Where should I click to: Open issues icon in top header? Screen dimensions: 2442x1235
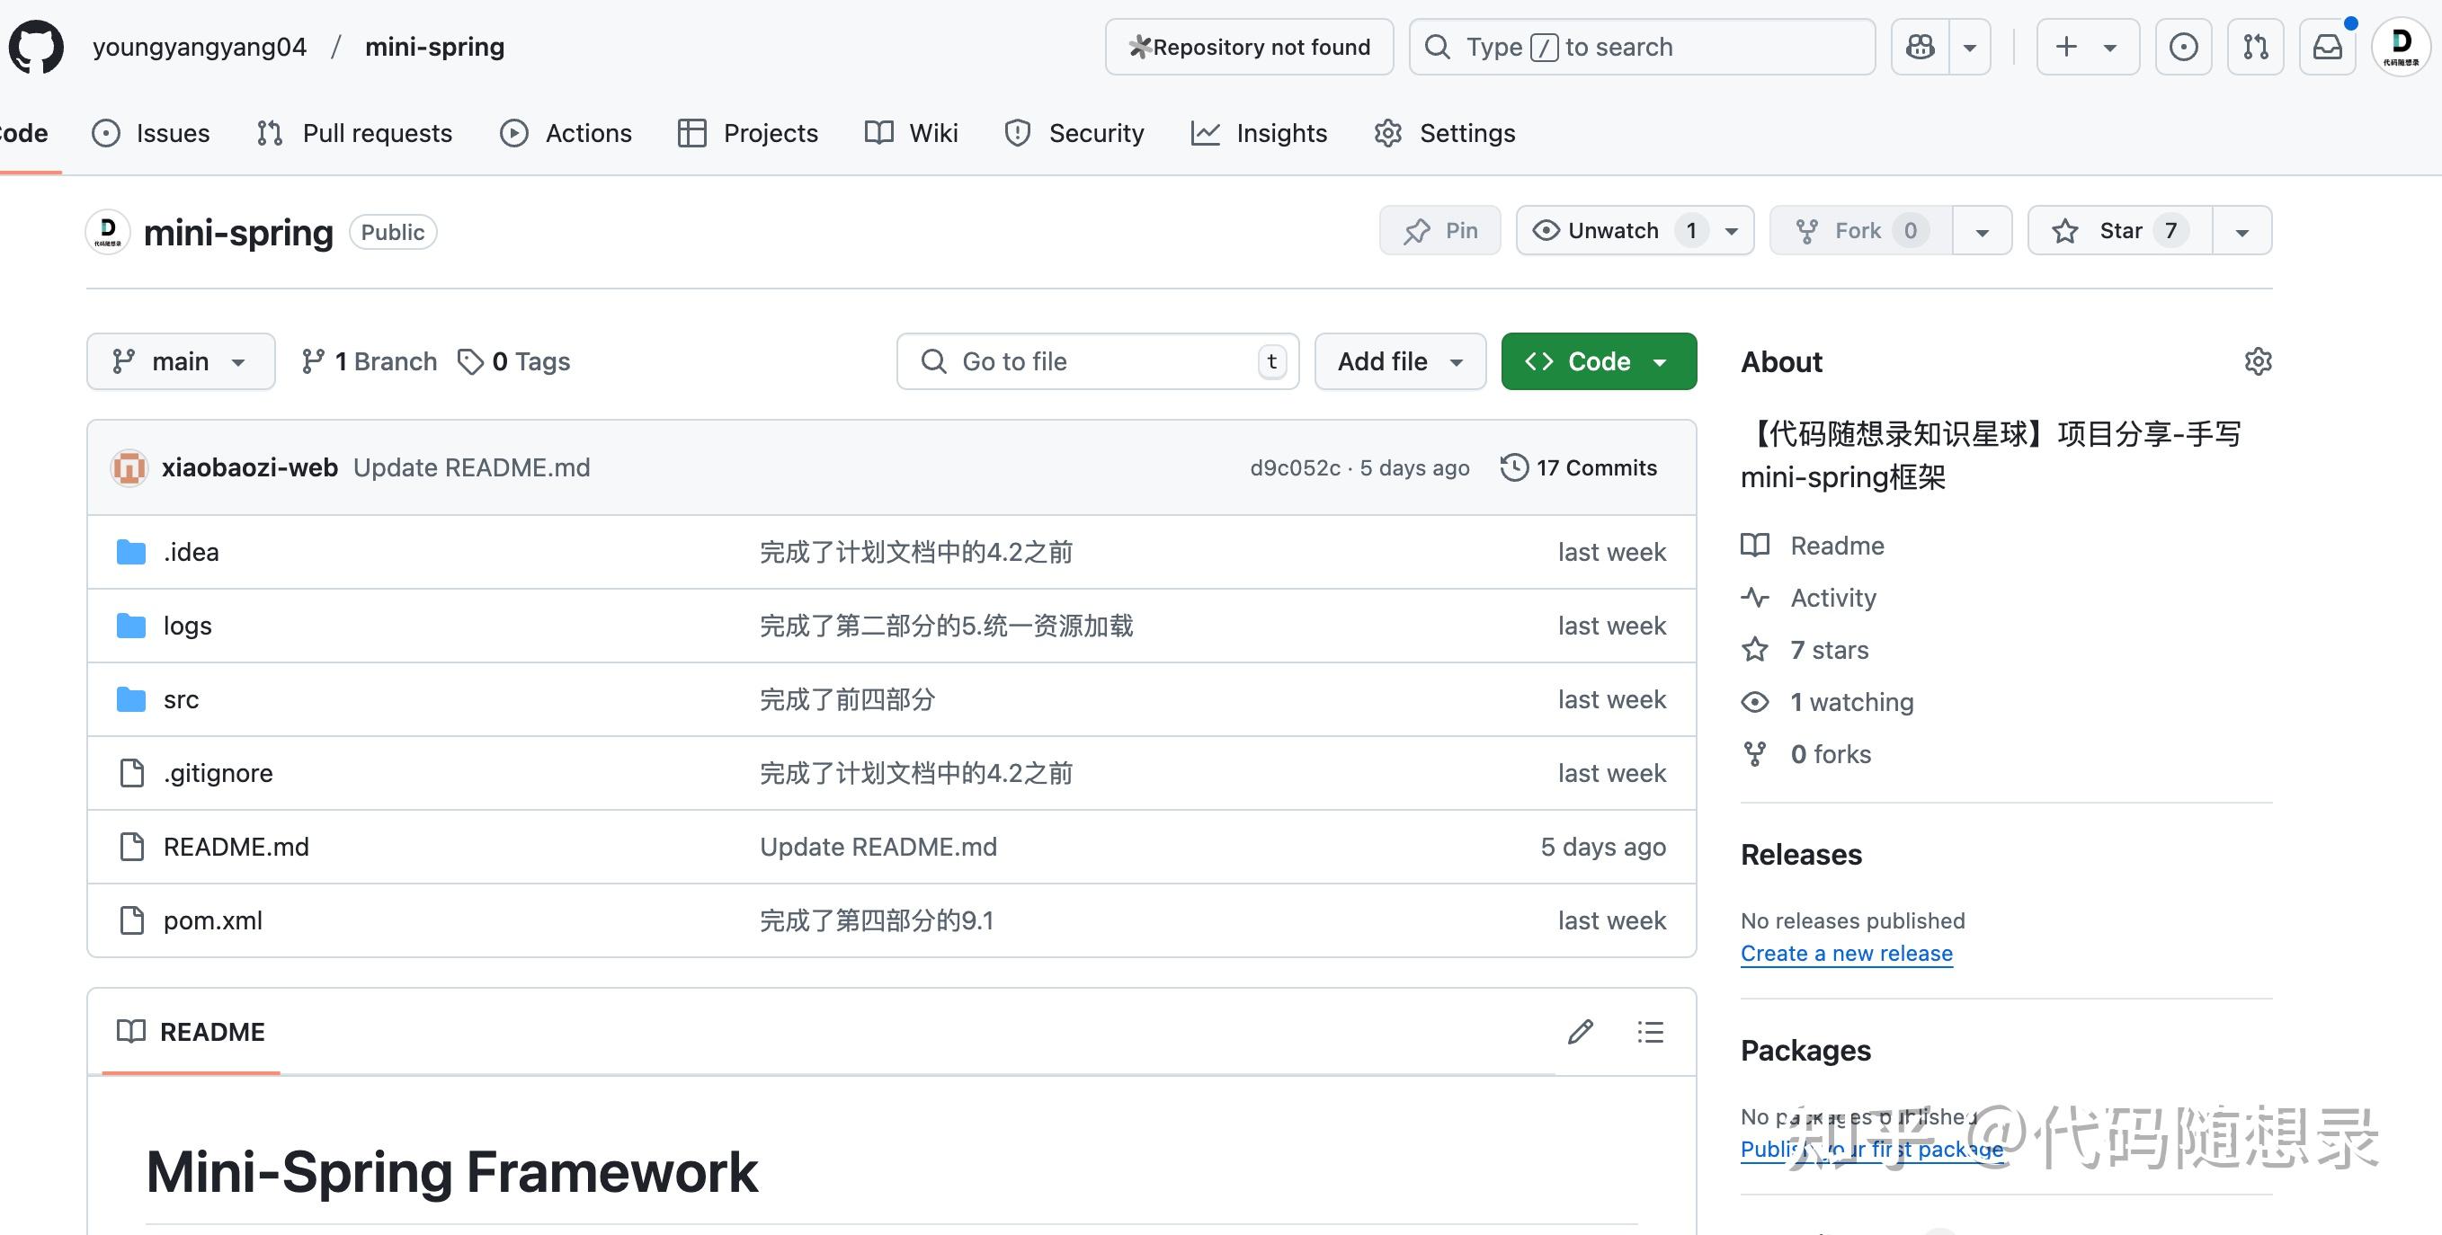[2183, 47]
